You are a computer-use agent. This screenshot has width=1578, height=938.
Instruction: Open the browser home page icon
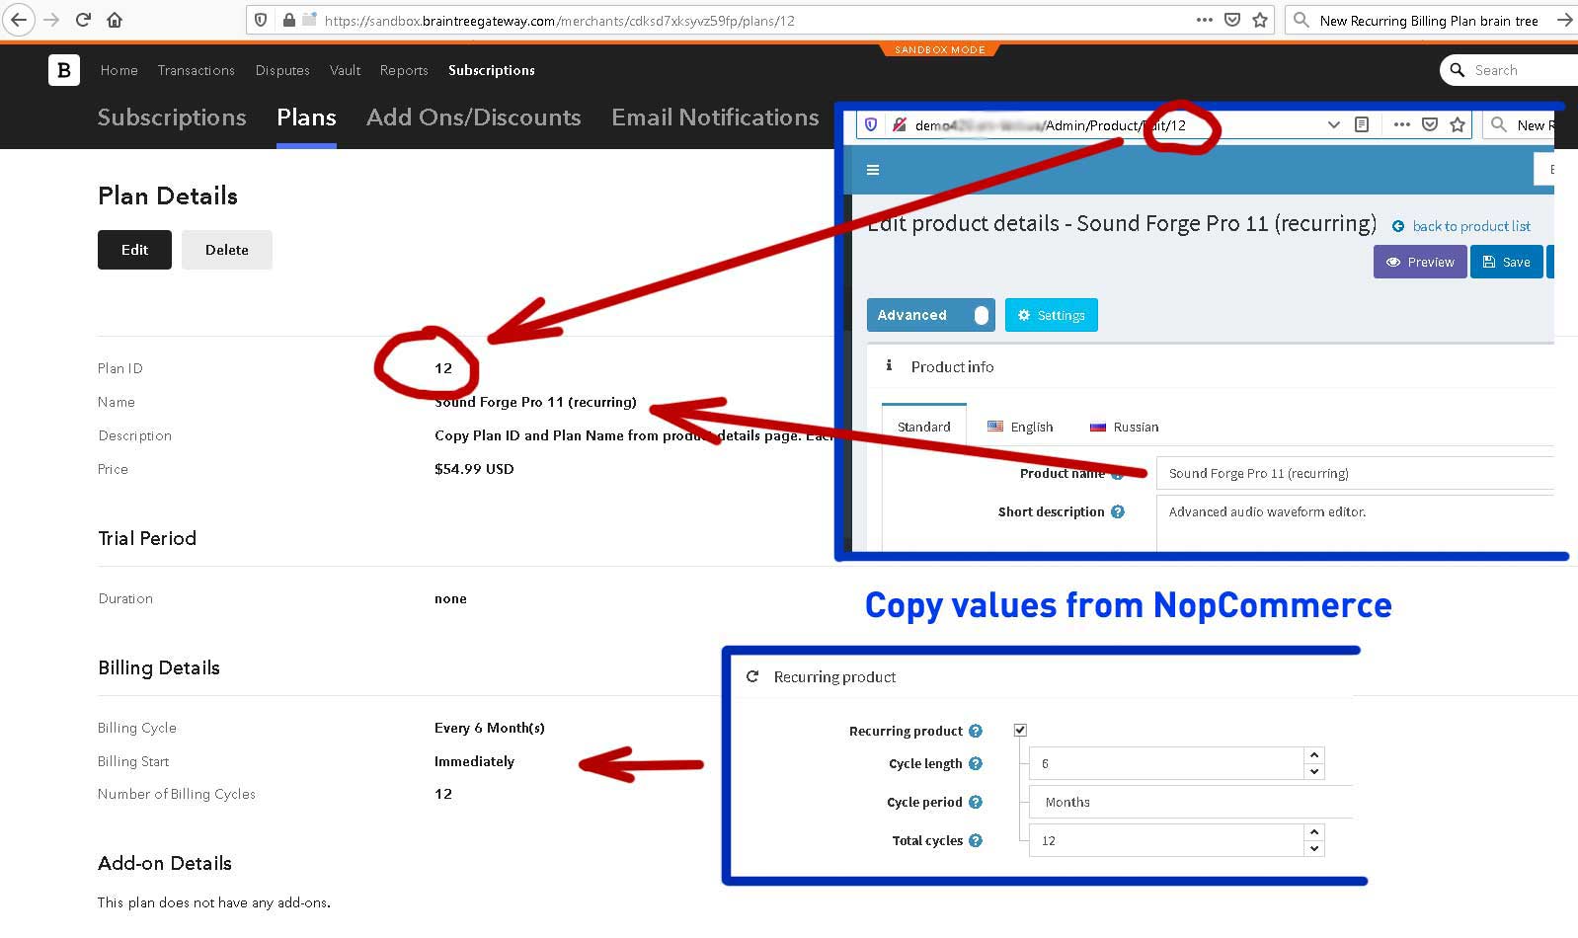[x=115, y=20]
